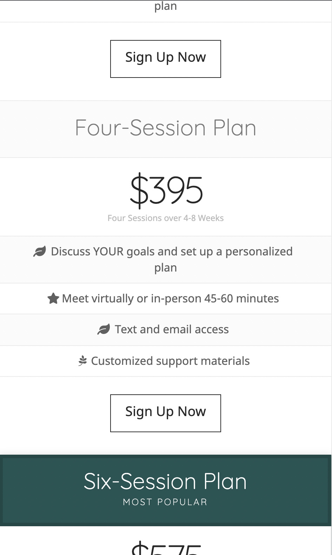
Task: Select the Four-Session Plan heading
Action: pyautogui.click(x=166, y=128)
